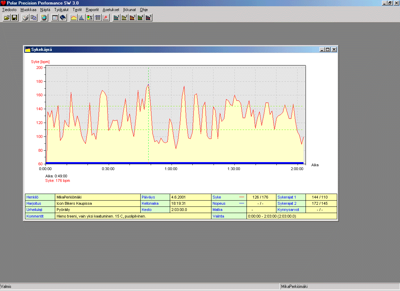Open the calendar view icon

[x=55, y=18]
